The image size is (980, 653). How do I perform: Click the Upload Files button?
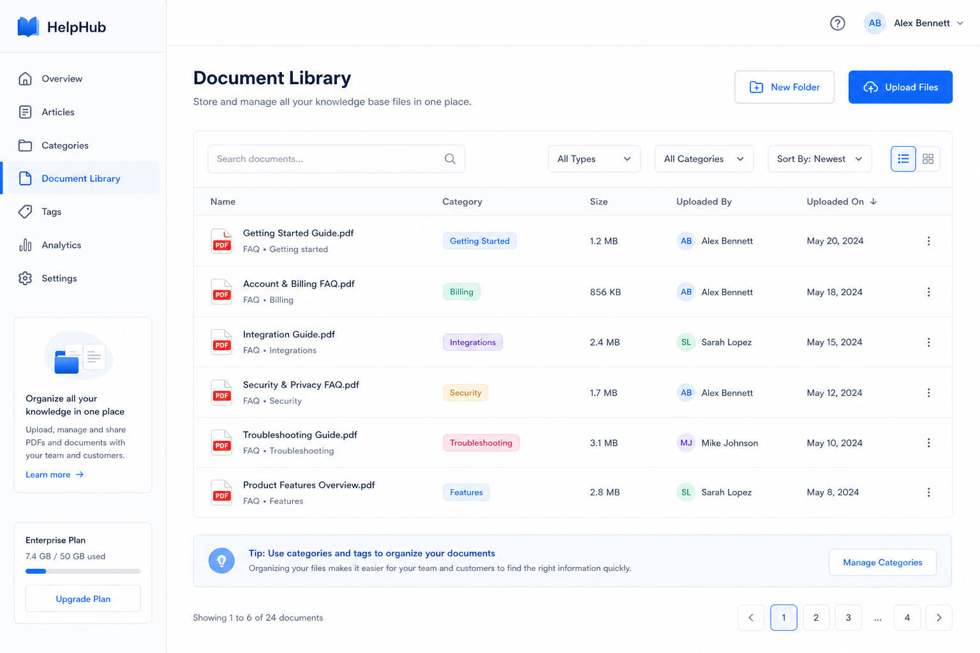(900, 87)
